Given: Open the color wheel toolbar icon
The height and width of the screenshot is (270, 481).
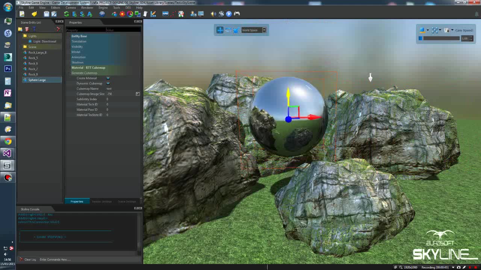Looking at the screenshot, I should click(x=130, y=14).
